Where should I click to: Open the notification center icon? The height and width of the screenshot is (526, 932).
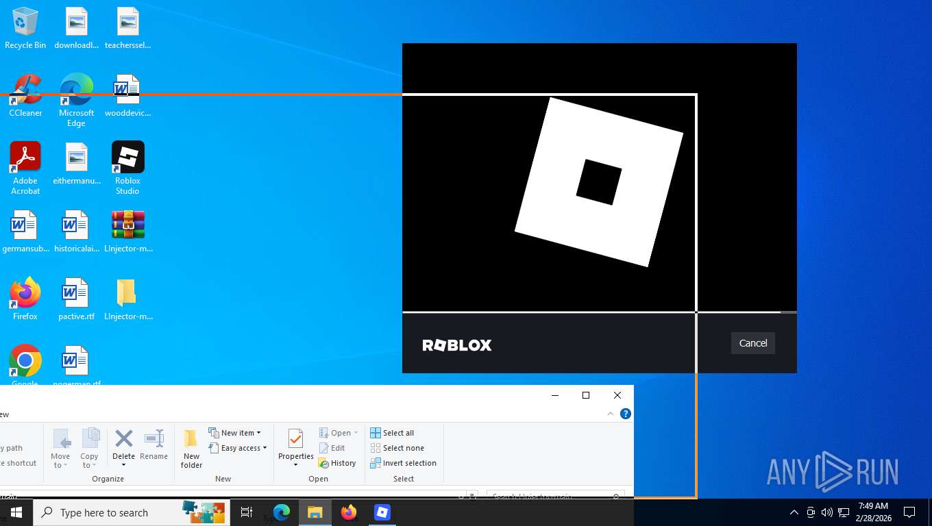909,512
